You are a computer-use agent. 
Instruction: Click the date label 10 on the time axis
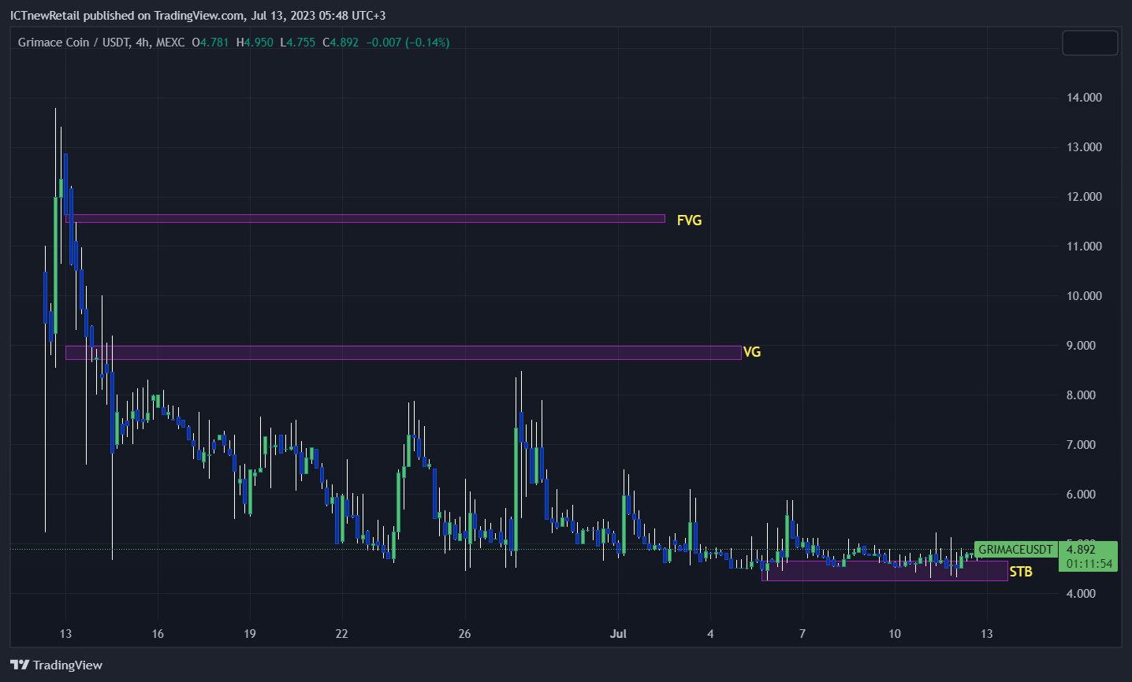(x=895, y=634)
